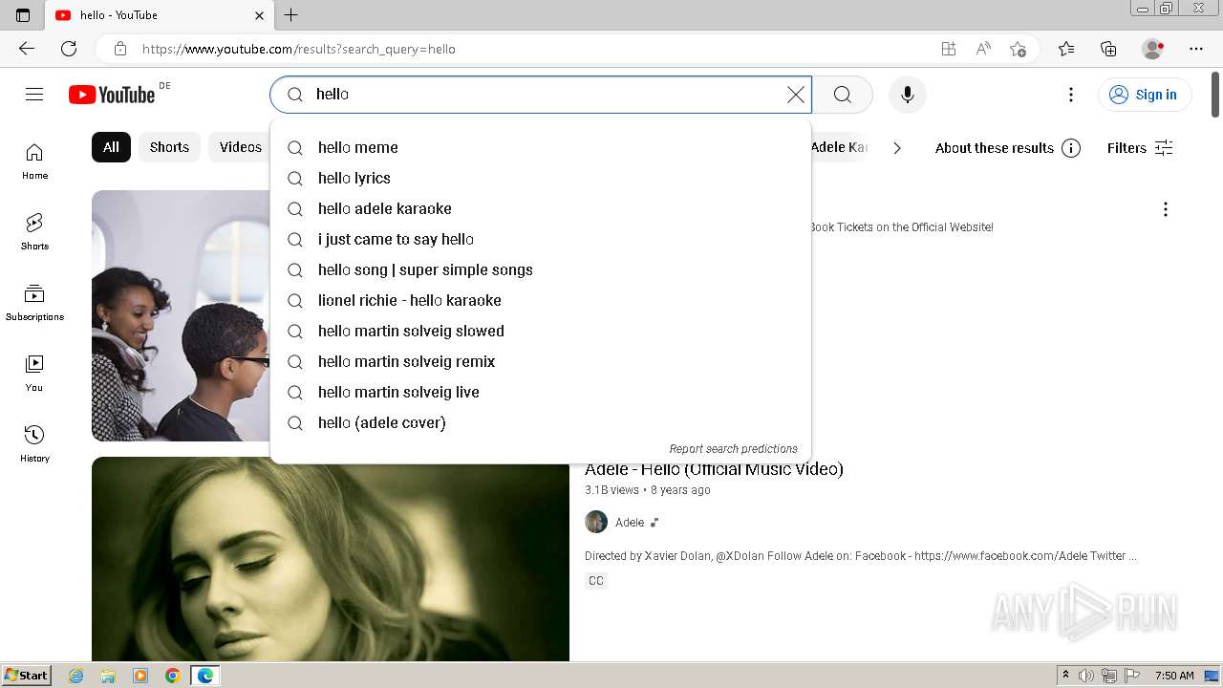
Task: Open the You sidebar icon
Action: pyautogui.click(x=34, y=374)
